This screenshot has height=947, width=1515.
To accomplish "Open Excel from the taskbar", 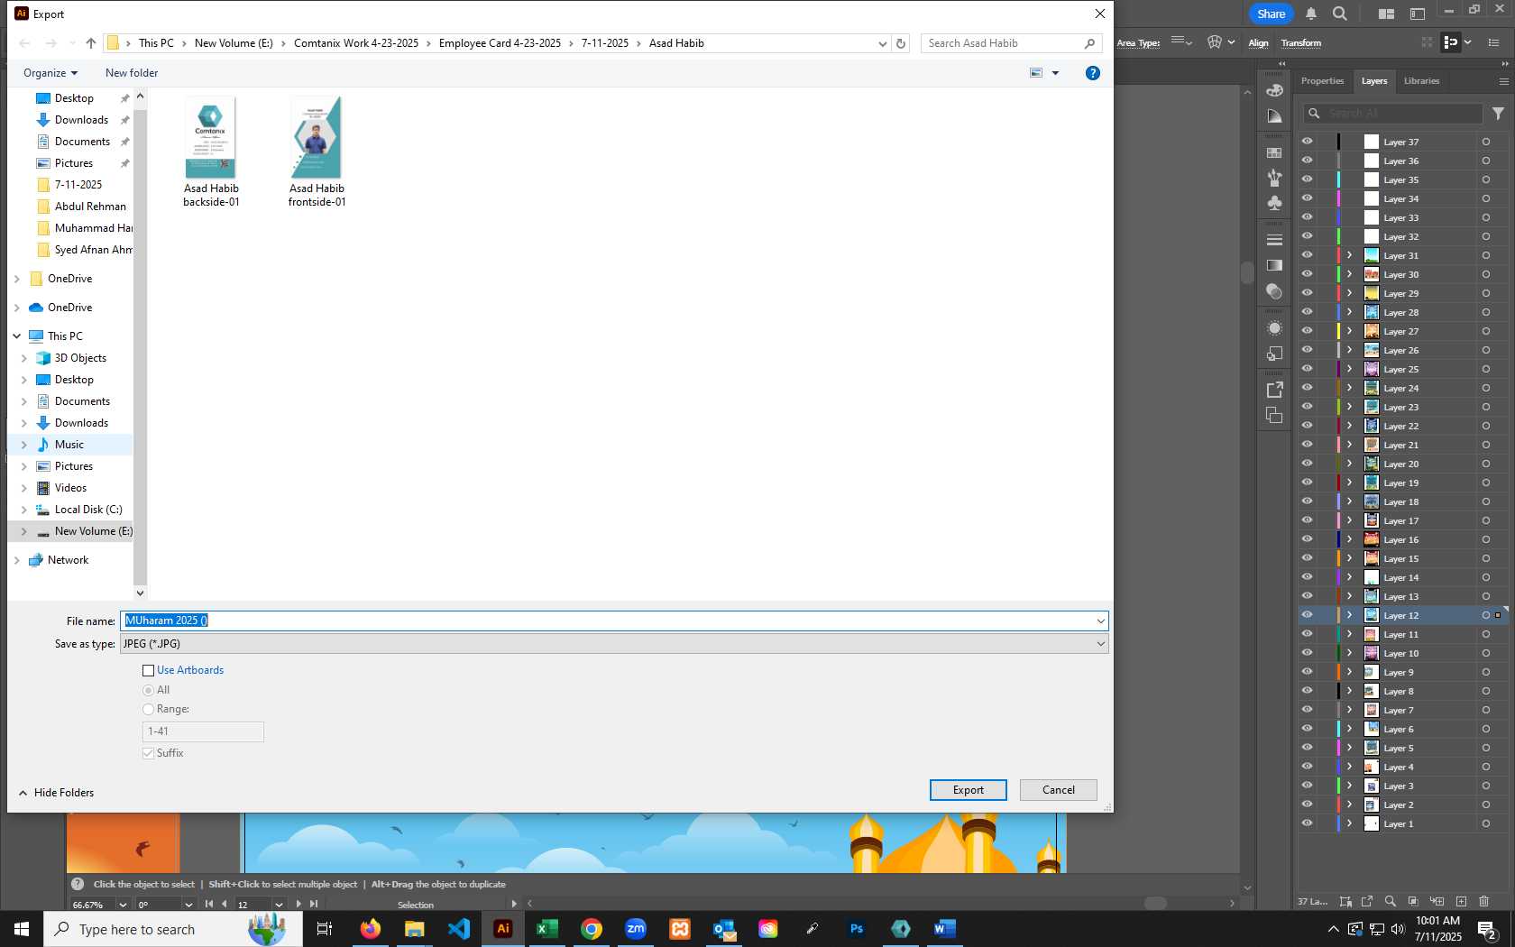I will coord(546,928).
